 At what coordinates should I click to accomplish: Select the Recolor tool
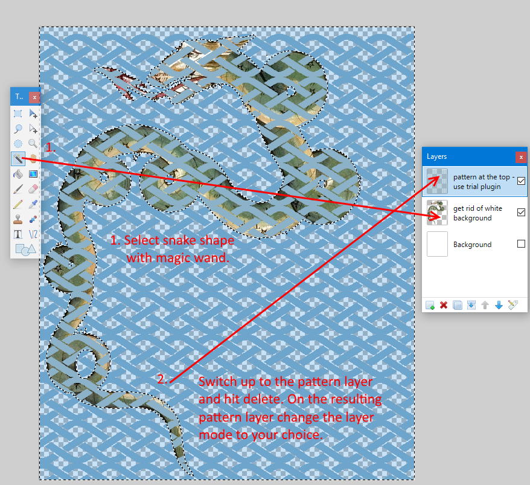pos(33,219)
